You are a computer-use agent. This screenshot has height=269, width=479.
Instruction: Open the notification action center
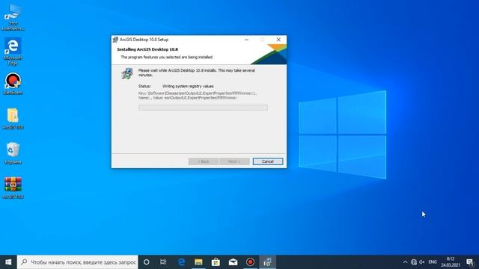pos(470,262)
